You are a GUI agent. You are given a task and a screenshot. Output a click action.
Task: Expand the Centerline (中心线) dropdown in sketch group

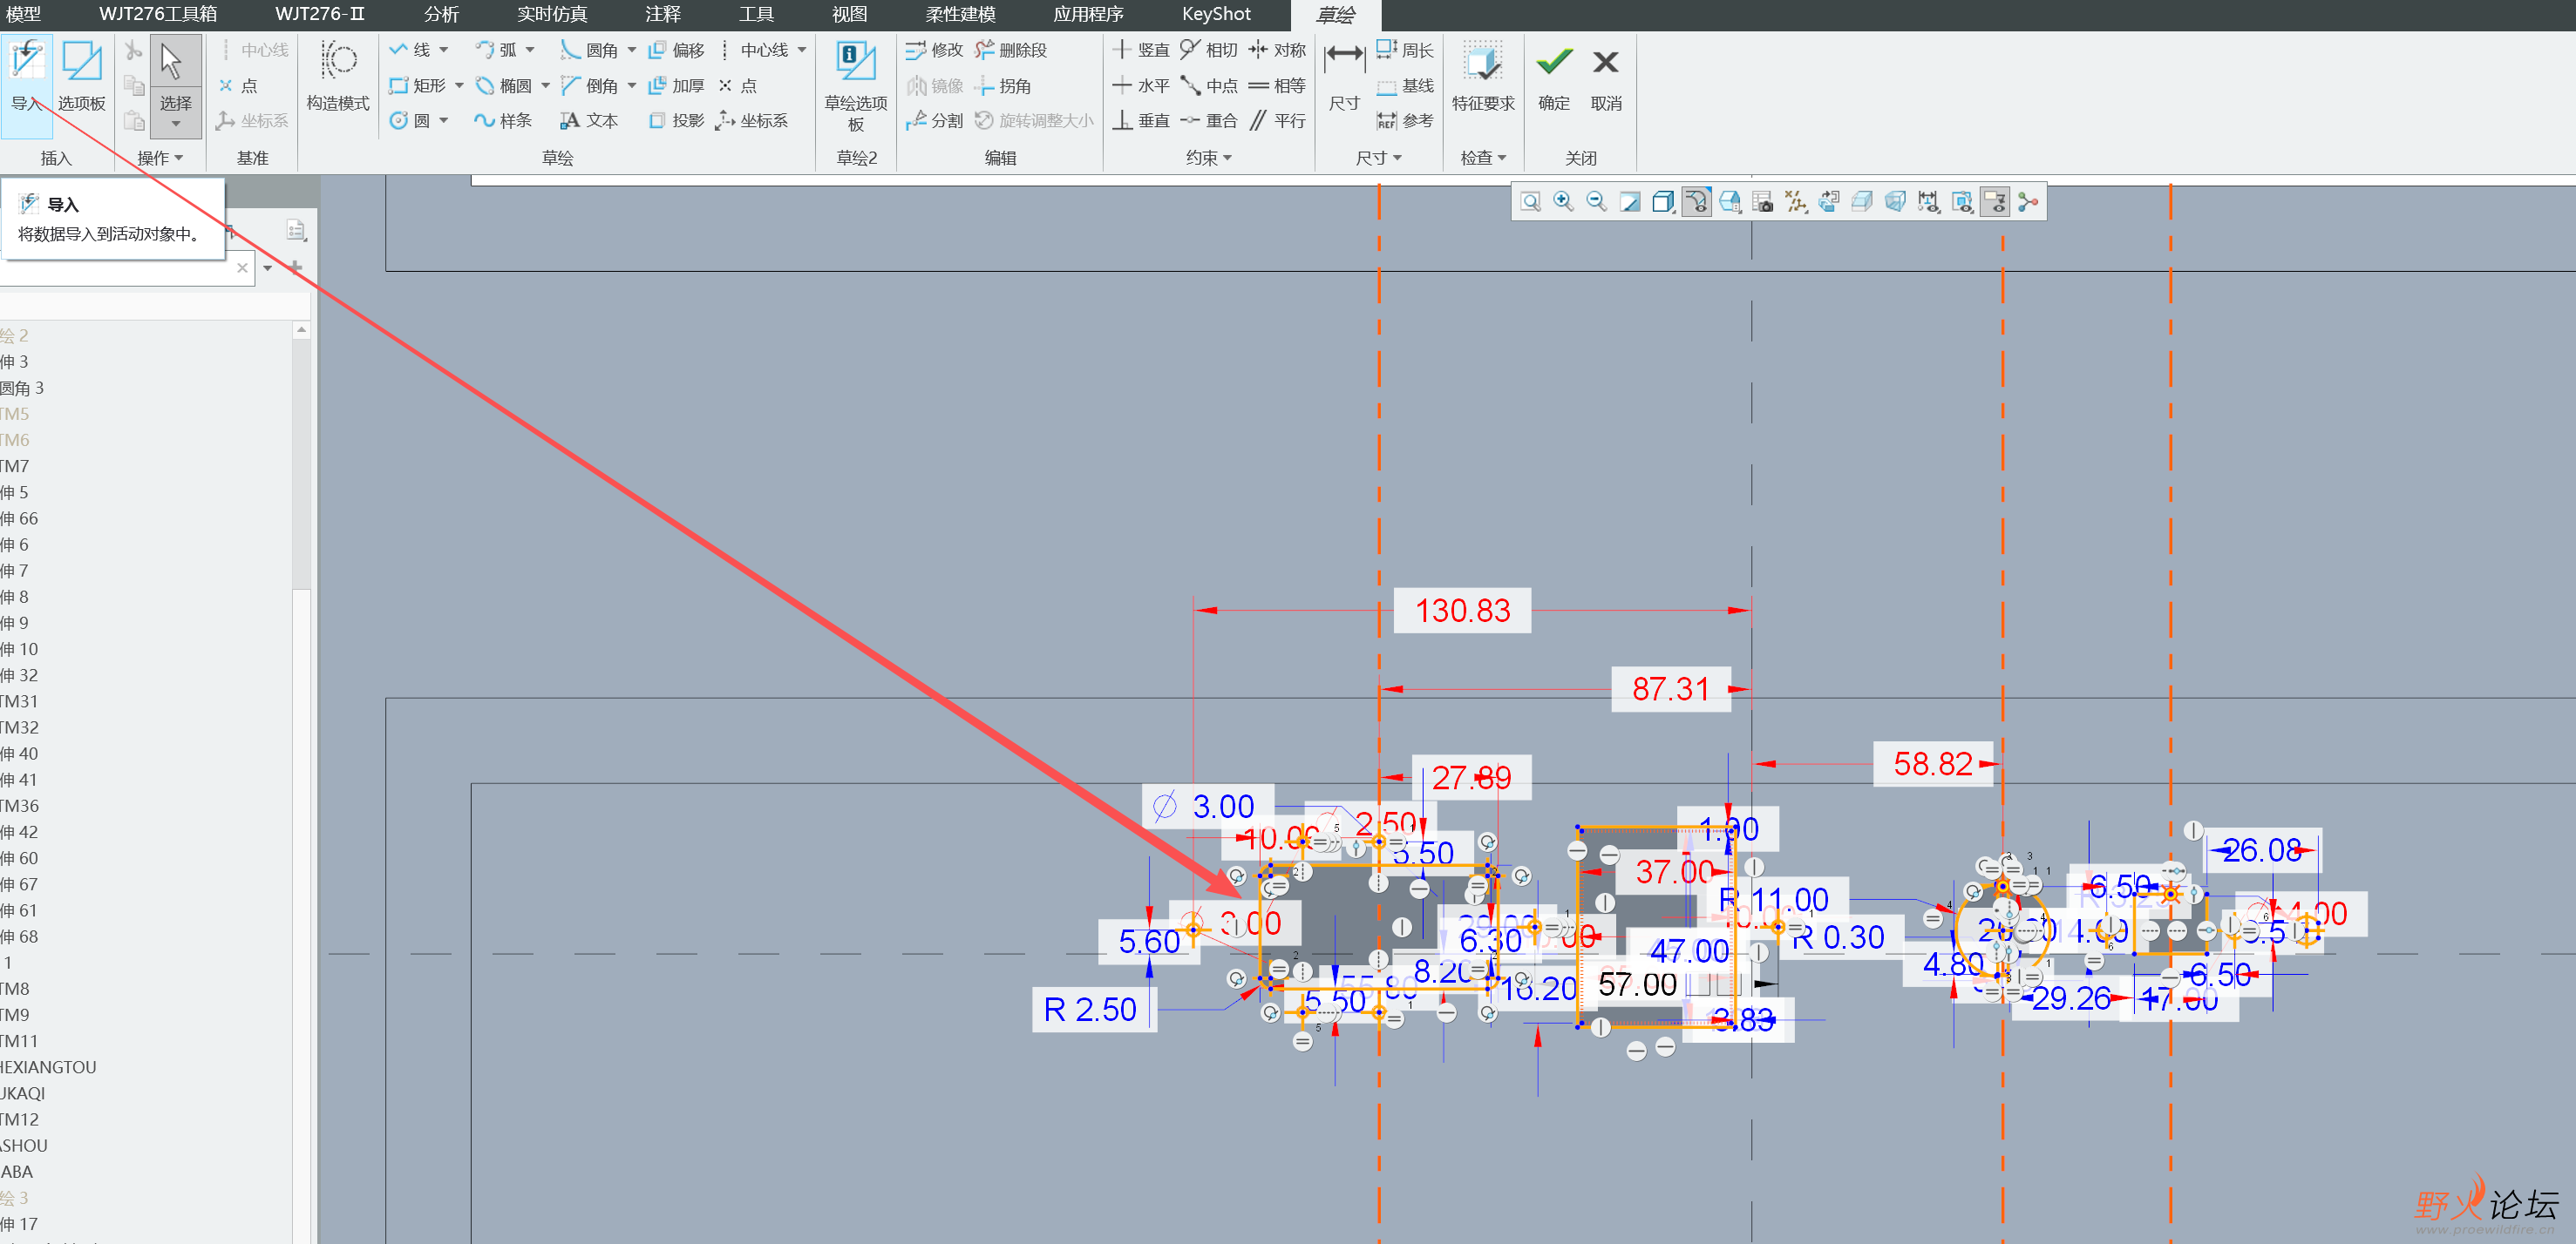[x=802, y=50]
